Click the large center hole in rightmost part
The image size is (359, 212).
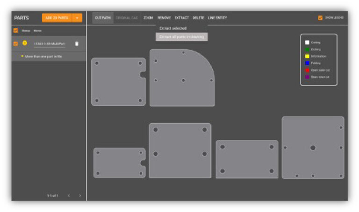coord(313,147)
